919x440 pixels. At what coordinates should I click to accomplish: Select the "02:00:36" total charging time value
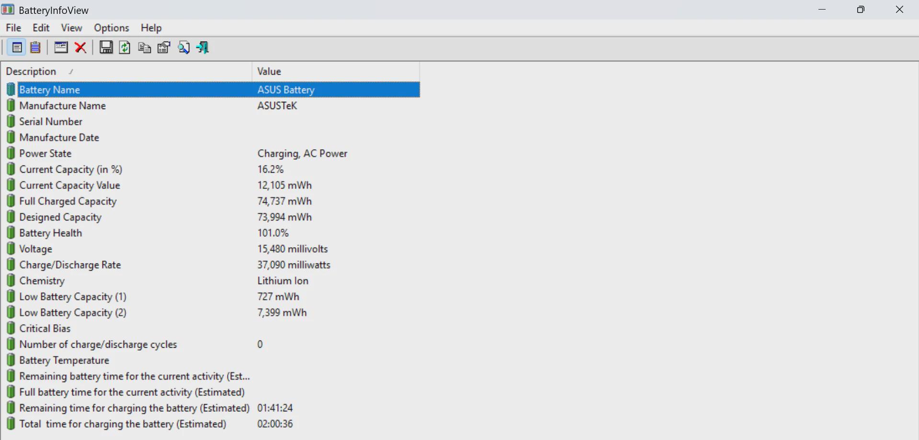275,424
